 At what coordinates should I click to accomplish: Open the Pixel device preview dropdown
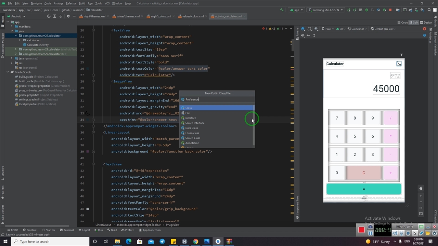[328, 29]
